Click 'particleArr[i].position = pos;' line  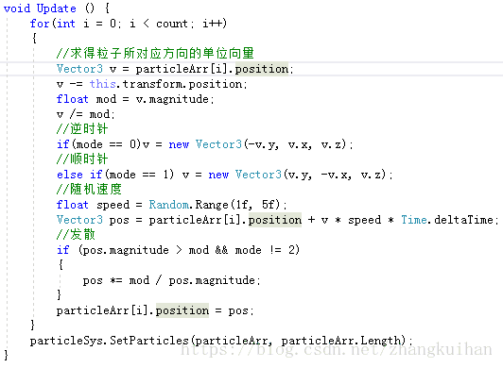155,310
